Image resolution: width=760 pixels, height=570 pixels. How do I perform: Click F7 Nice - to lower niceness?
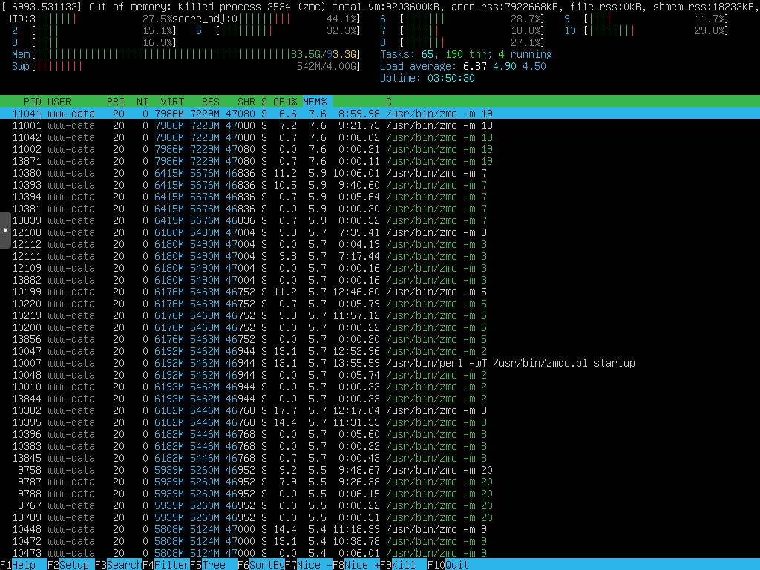(309, 565)
